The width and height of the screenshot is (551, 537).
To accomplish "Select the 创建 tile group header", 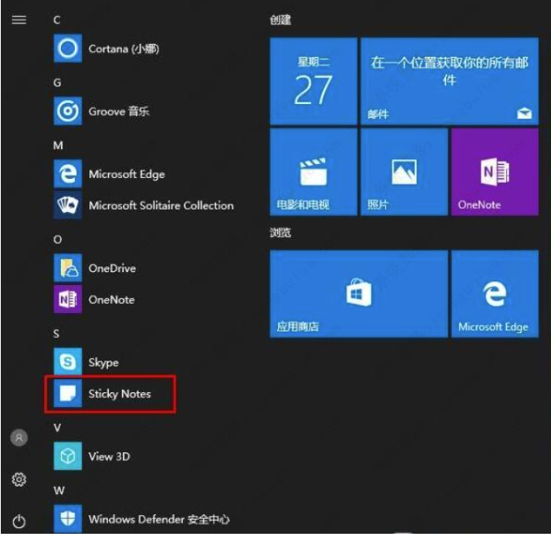I will [280, 19].
